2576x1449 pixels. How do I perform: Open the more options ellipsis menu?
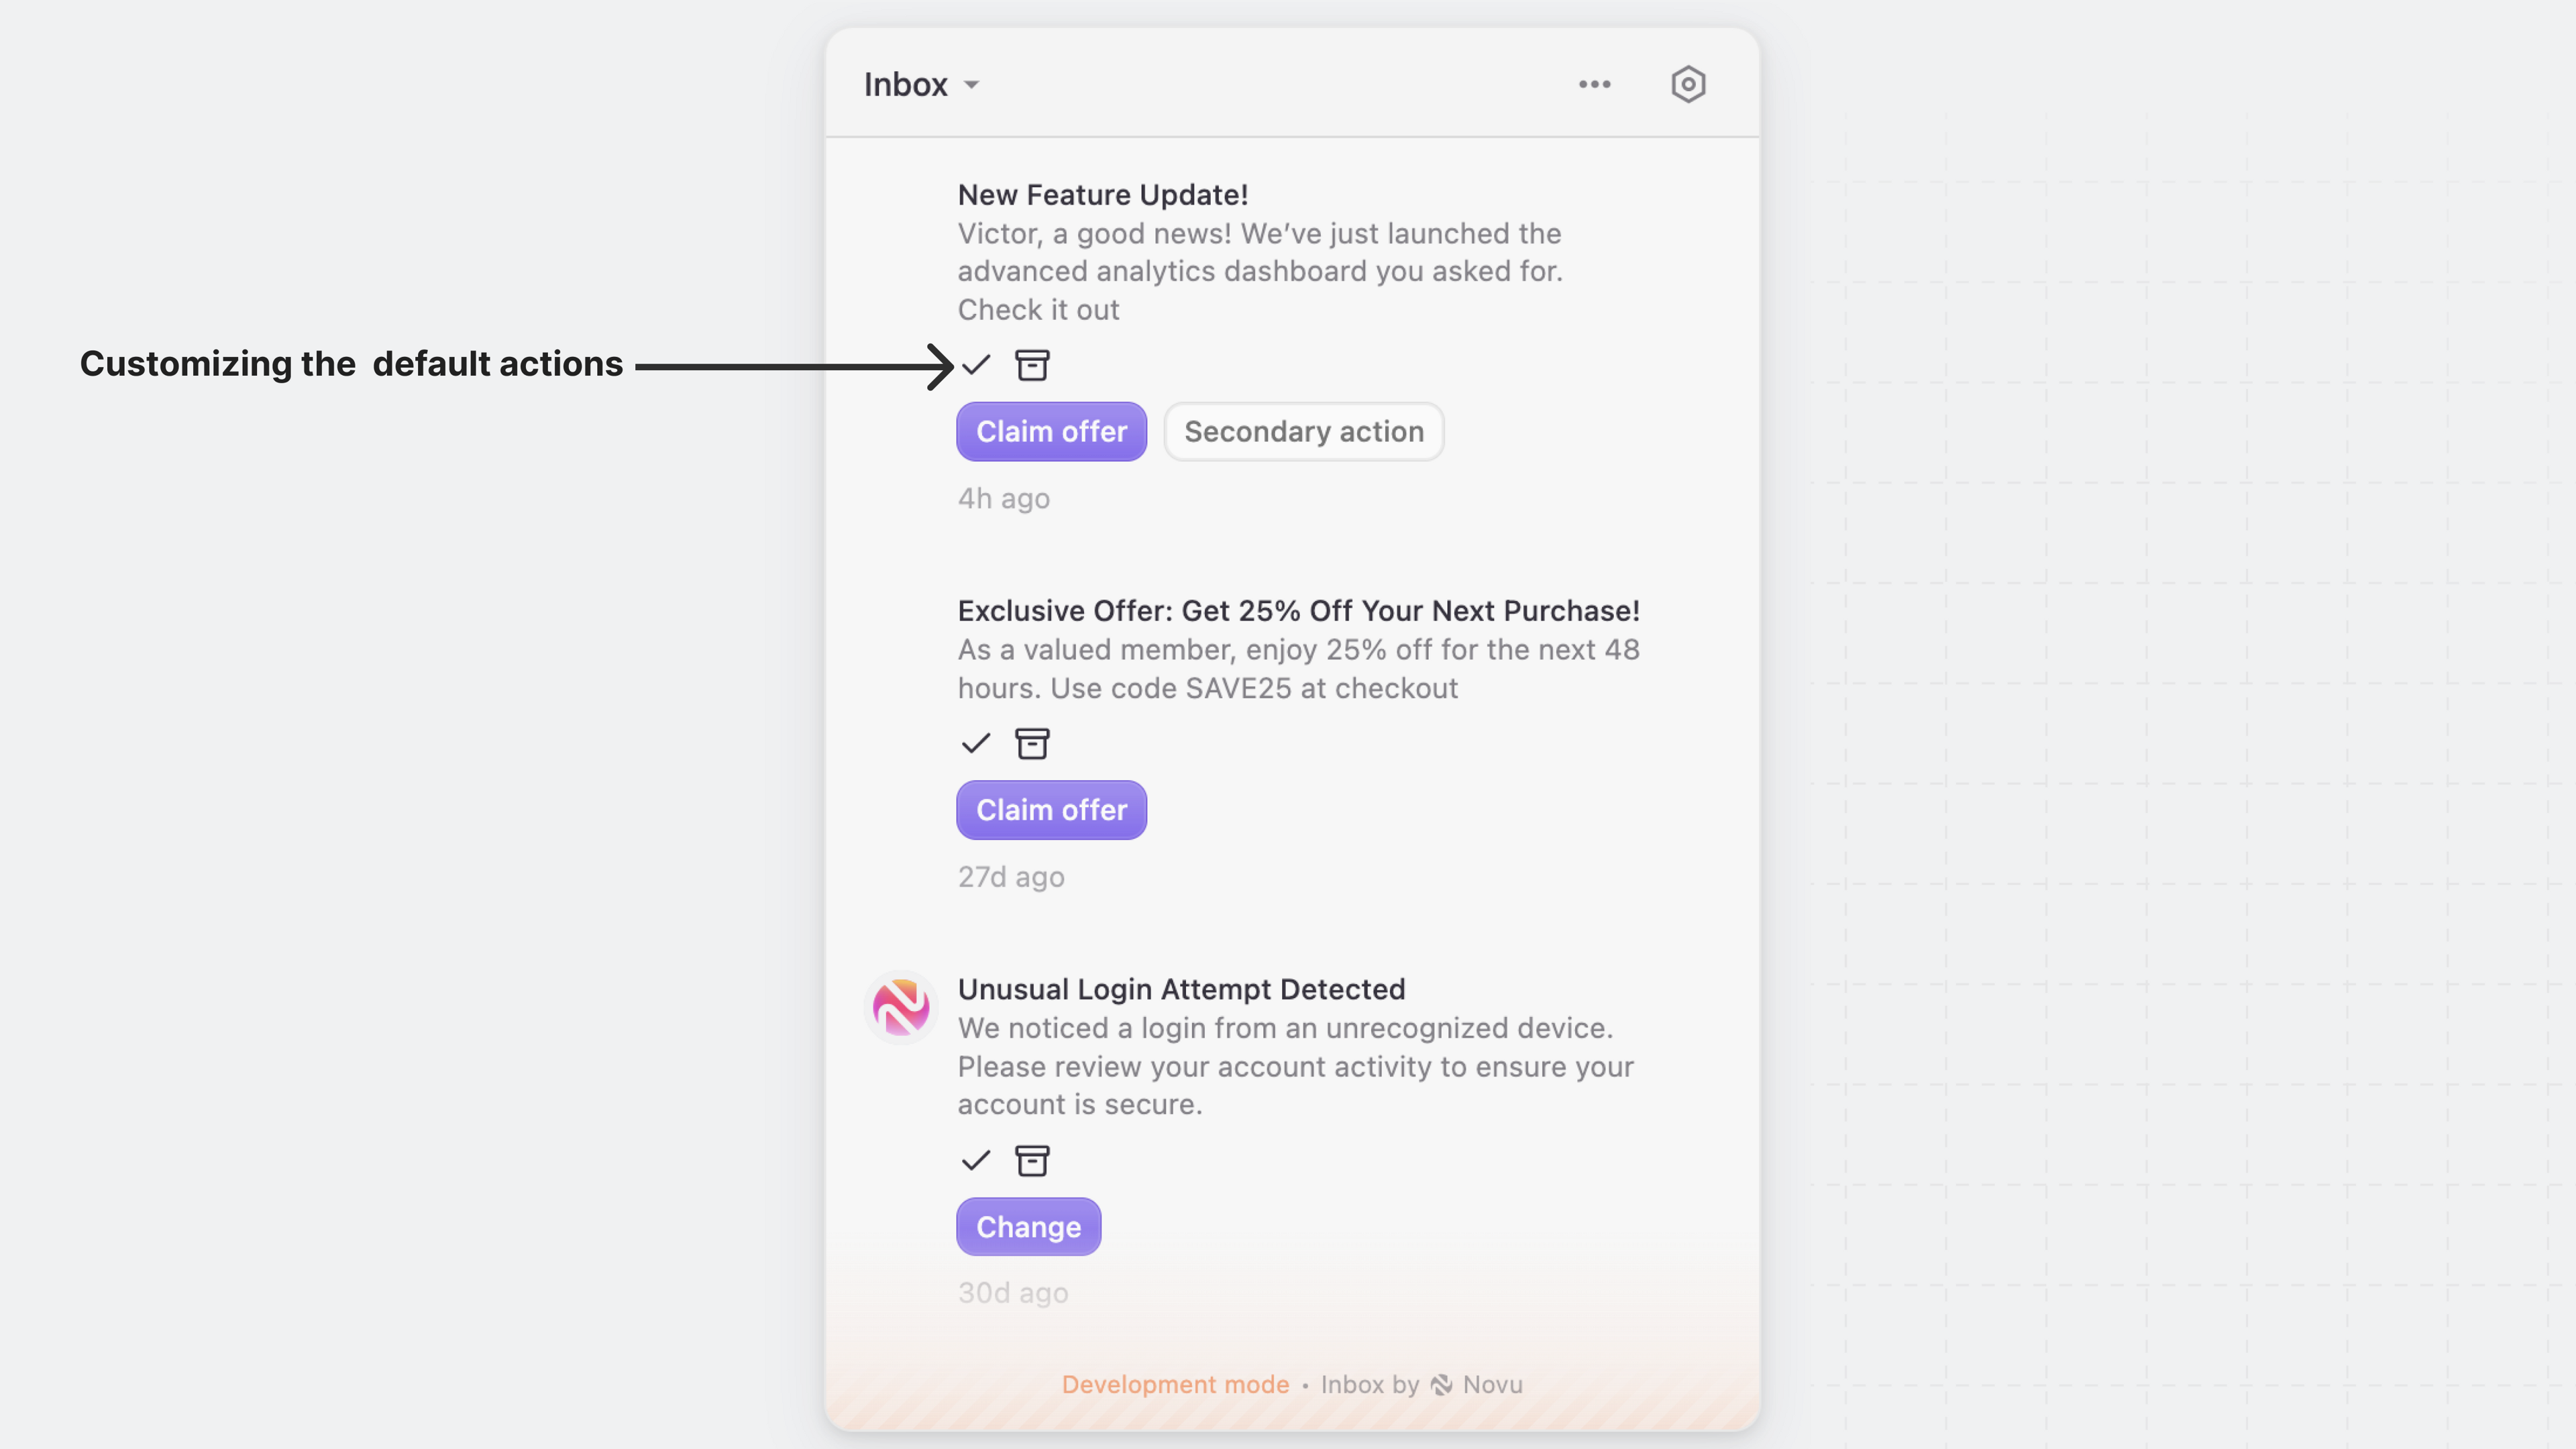pyautogui.click(x=1594, y=84)
